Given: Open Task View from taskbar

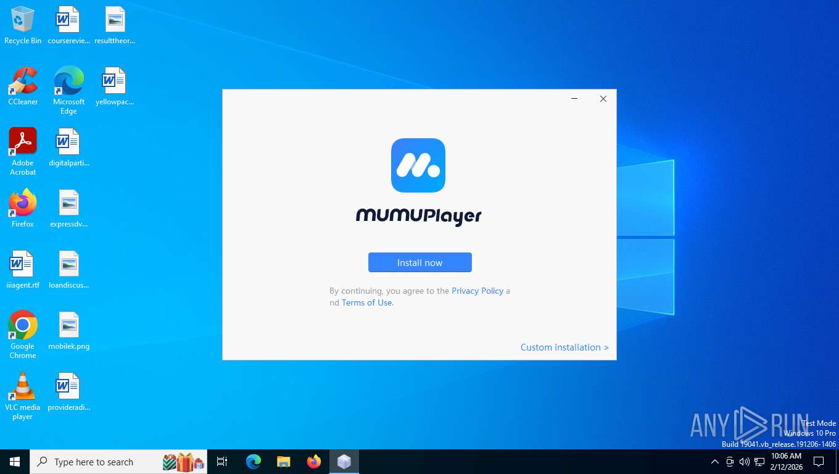Looking at the screenshot, I should tap(222, 462).
